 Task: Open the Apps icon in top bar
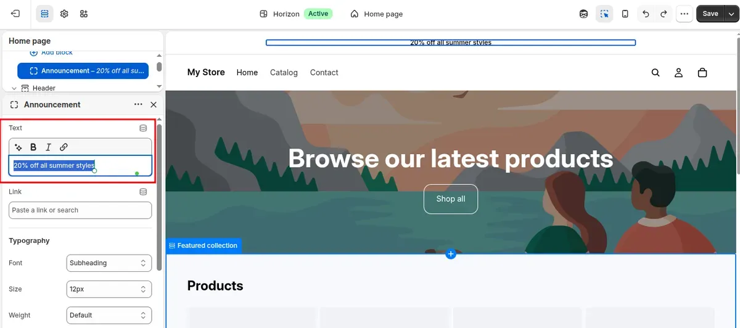[x=84, y=14]
